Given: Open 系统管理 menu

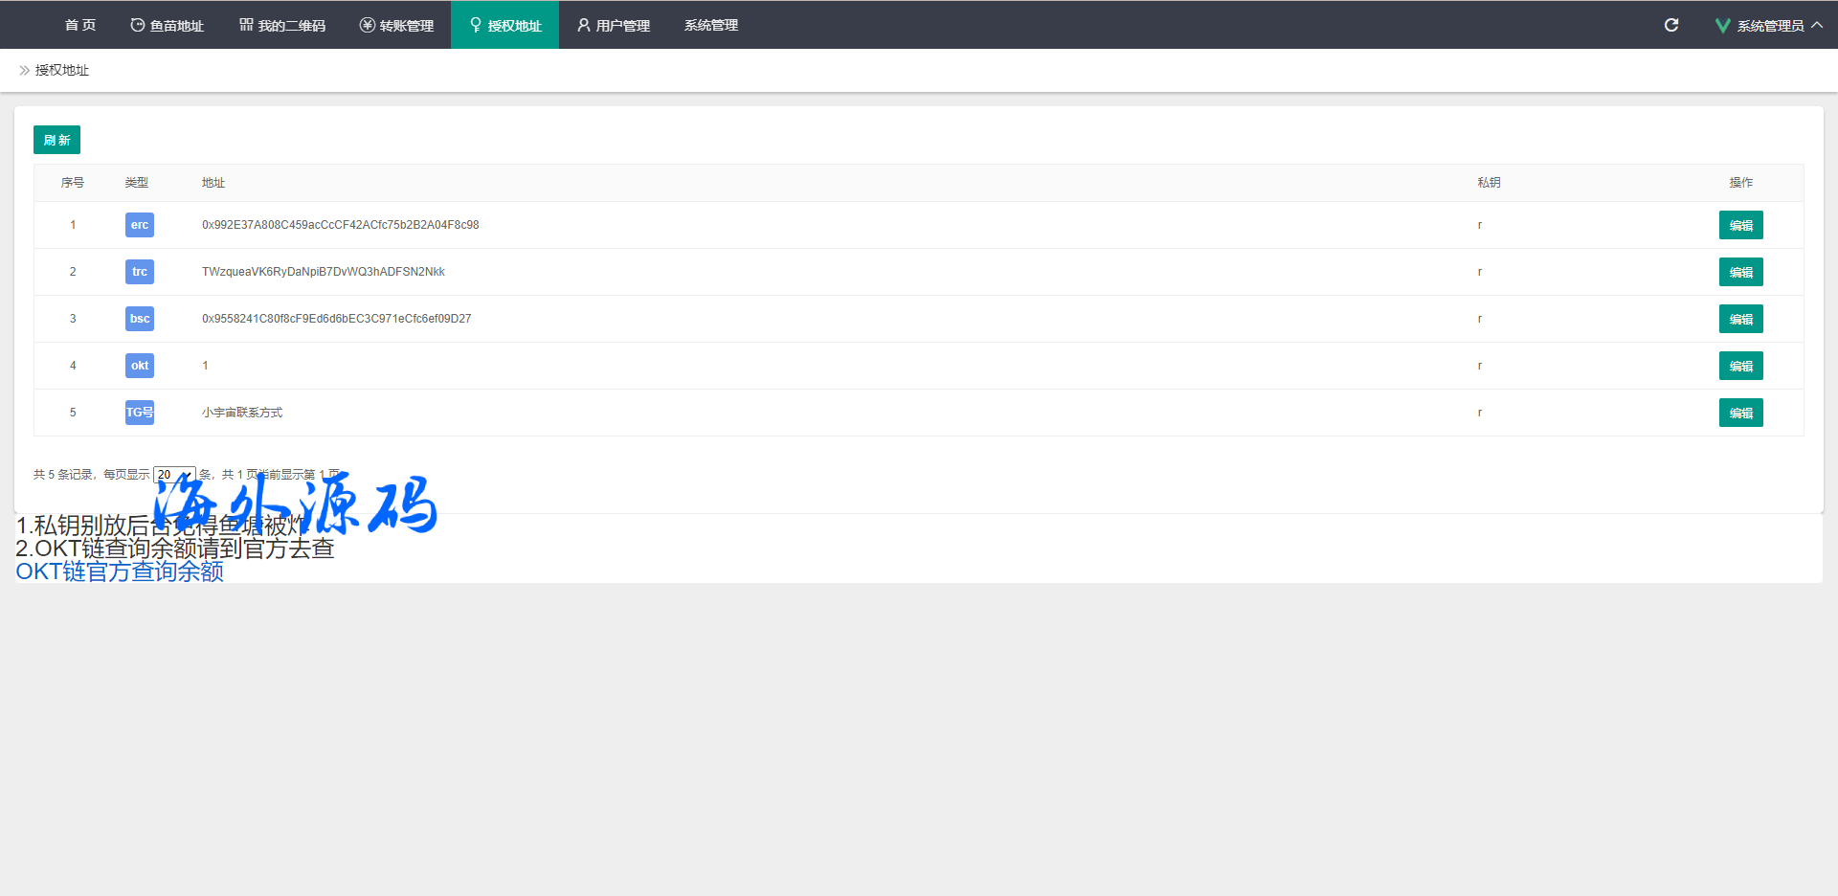Looking at the screenshot, I should [x=711, y=26].
